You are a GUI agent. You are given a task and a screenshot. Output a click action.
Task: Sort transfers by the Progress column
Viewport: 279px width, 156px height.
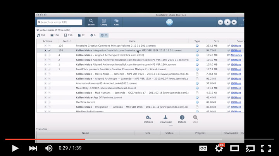click(x=200, y=133)
